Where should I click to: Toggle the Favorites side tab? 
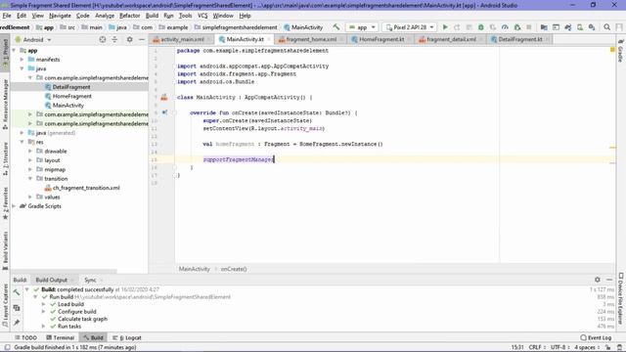point(5,203)
